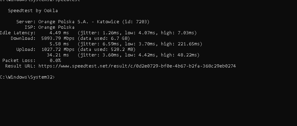This screenshot has height=126, width=297.
Task: Click the high latency value 221.65ms
Action: coord(188,44)
